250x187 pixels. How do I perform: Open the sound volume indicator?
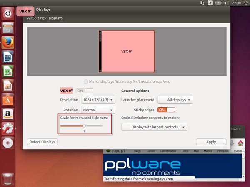click(226, 3)
